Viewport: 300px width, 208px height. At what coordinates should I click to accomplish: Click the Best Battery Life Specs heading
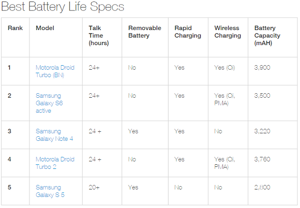[63, 7]
